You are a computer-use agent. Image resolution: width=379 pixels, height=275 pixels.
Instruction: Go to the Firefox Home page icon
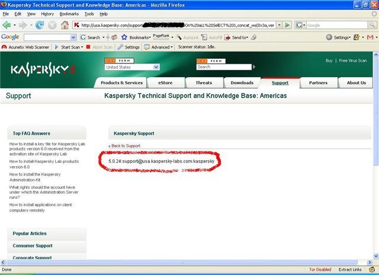coord(64,25)
